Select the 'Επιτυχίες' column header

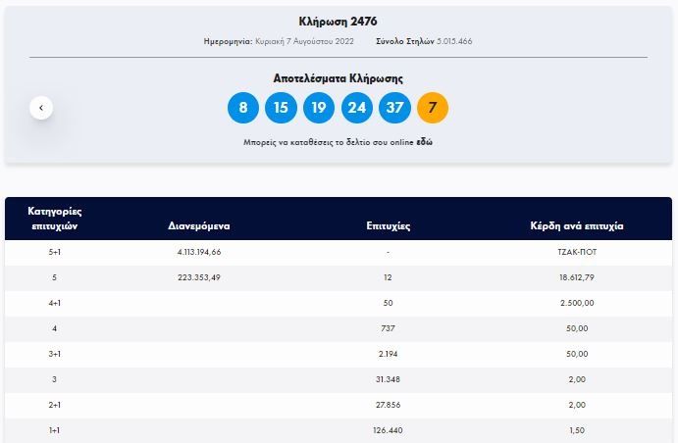pos(389,225)
